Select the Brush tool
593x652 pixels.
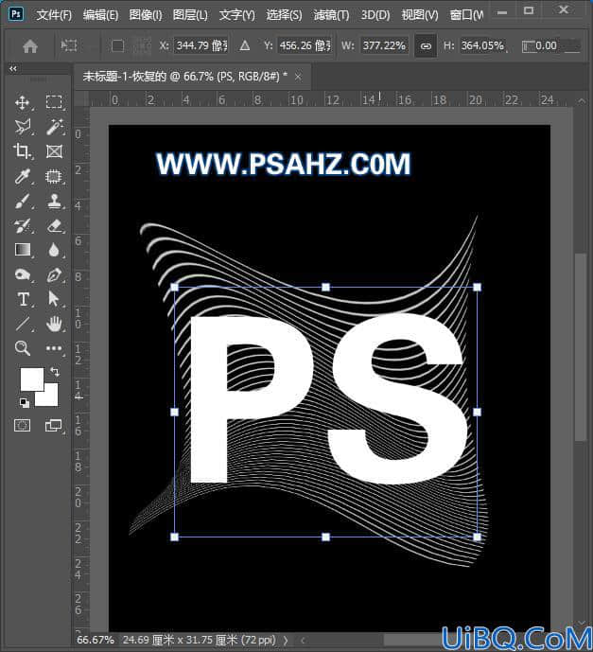point(23,202)
